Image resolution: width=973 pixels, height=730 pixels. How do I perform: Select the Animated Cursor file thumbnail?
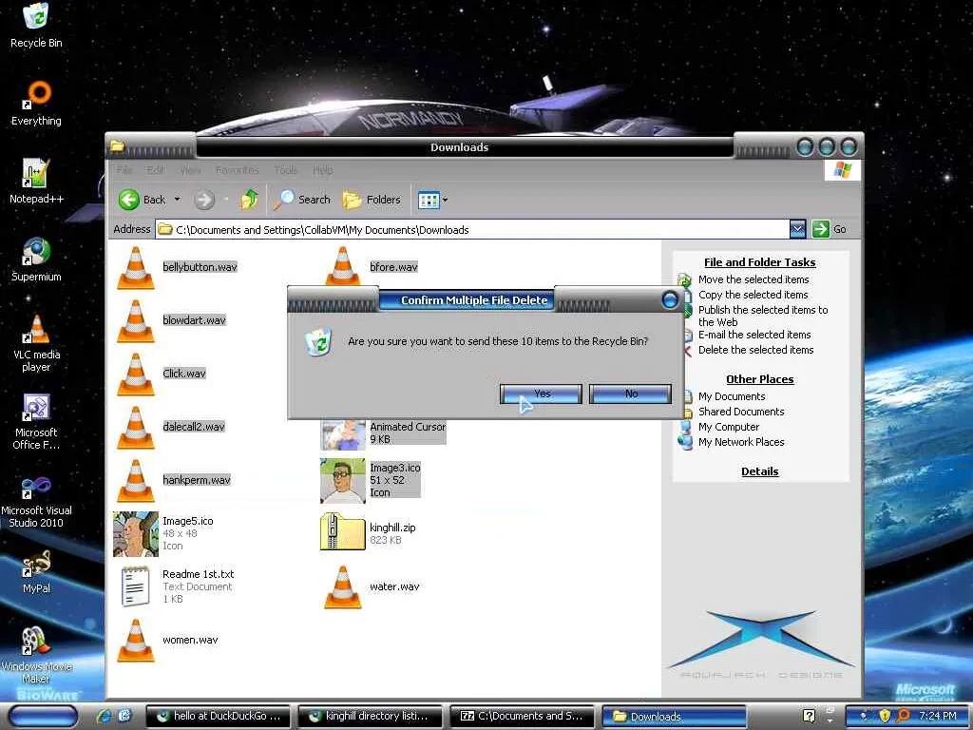(x=342, y=434)
